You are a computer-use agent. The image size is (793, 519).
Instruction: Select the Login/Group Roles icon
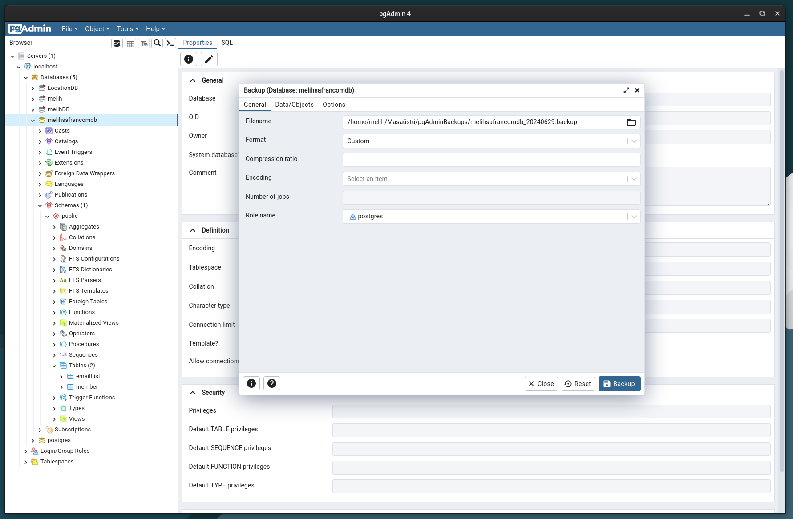[x=35, y=451]
